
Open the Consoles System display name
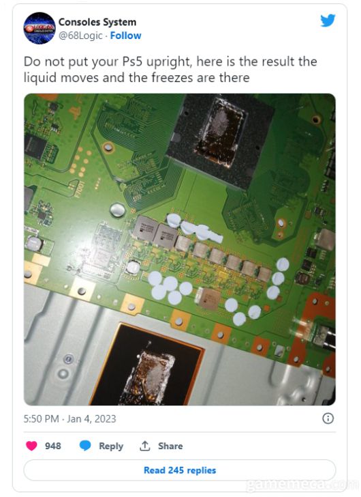(x=97, y=22)
